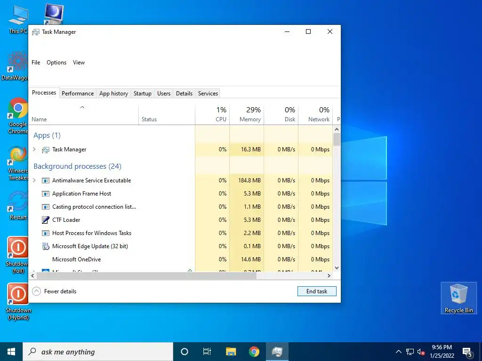482x361 pixels.
Task: Click the Task Manager taskbar button
Action: point(277,352)
